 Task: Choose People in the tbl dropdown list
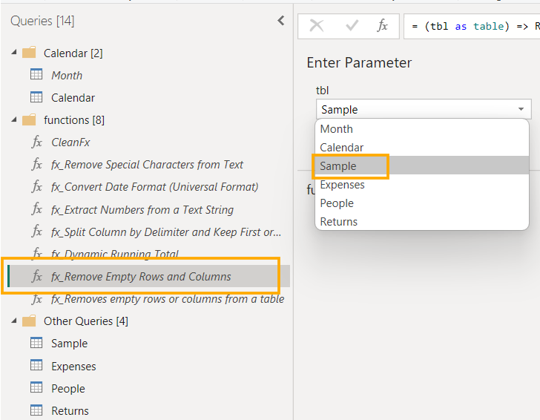pos(422,203)
